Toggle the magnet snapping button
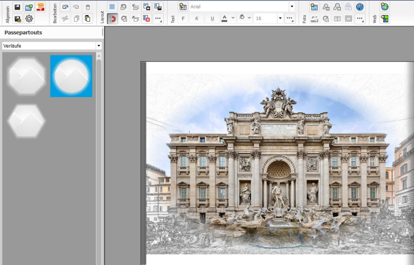 point(112,19)
